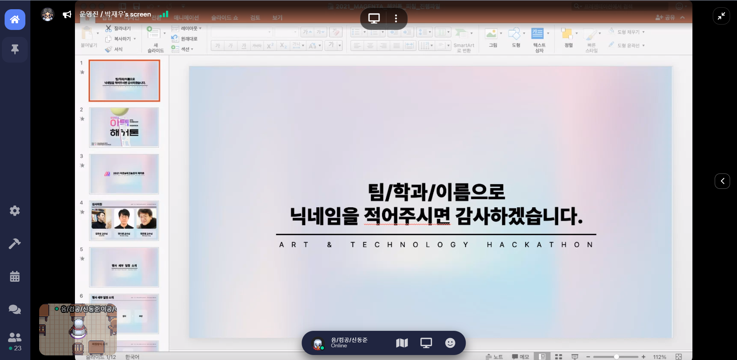This screenshot has height=360, width=737.
Task: Open the minimap icon in the bottom bar
Action: [x=402, y=343]
